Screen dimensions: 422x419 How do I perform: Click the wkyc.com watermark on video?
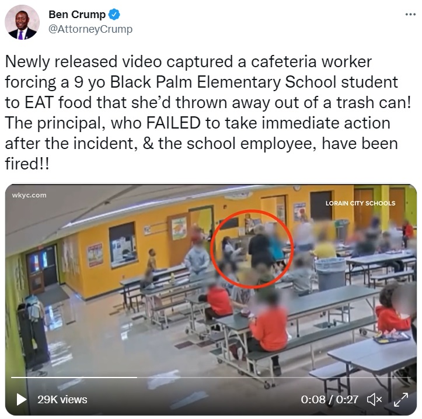click(x=29, y=195)
